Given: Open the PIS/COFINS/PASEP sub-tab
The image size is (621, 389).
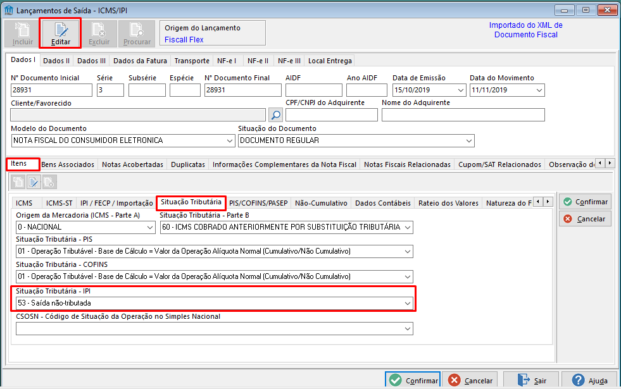Looking at the screenshot, I should pos(258,203).
